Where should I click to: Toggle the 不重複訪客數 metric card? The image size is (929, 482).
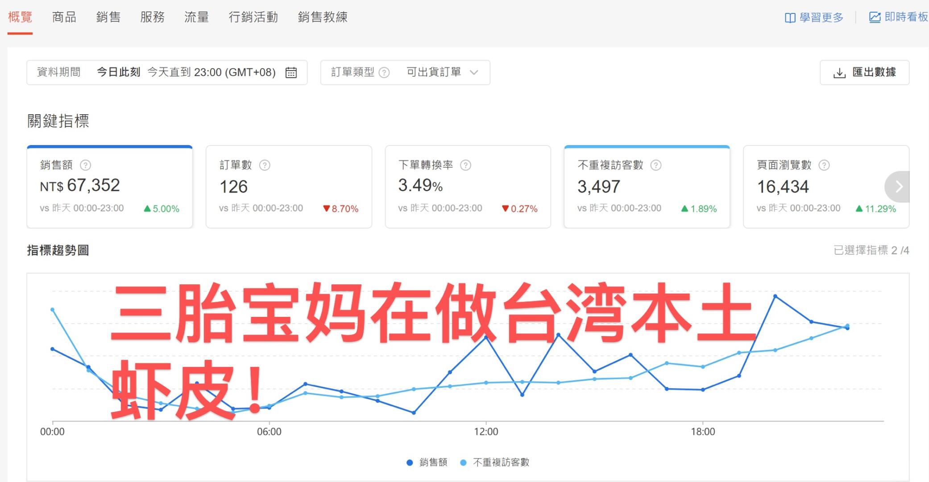[x=647, y=187]
